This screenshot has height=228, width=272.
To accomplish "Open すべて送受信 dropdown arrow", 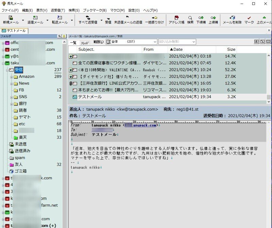I will (101, 20).
